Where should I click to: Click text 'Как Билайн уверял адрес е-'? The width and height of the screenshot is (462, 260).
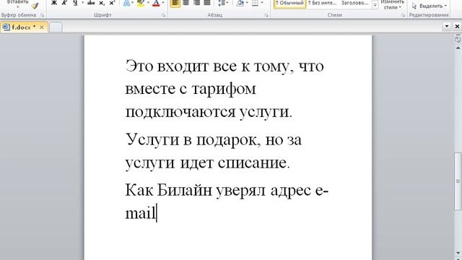227,191
